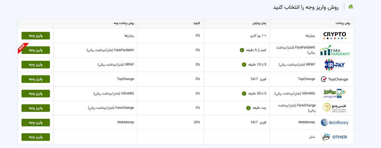
Task: Click the IR-PAY logo
Action: (x=335, y=65)
